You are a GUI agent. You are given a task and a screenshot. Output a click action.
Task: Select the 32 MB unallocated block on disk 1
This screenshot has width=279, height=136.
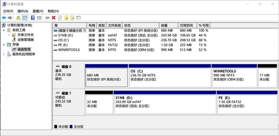(x=99, y=102)
